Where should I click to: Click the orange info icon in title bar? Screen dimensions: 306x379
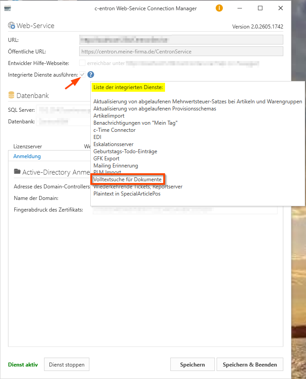(x=219, y=8)
